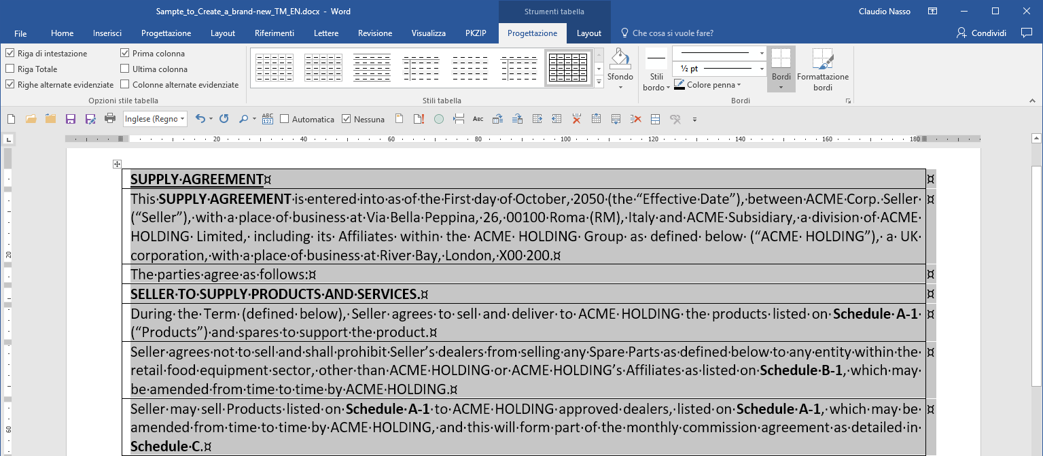The image size is (1043, 456).
Task: Click 'The parties agree as follows:' row
Action: tap(524, 275)
